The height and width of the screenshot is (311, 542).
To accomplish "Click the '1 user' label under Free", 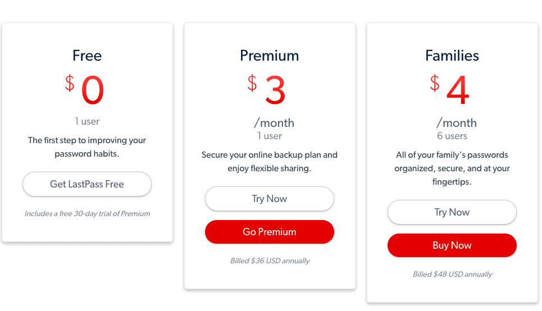I will tap(87, 121).
